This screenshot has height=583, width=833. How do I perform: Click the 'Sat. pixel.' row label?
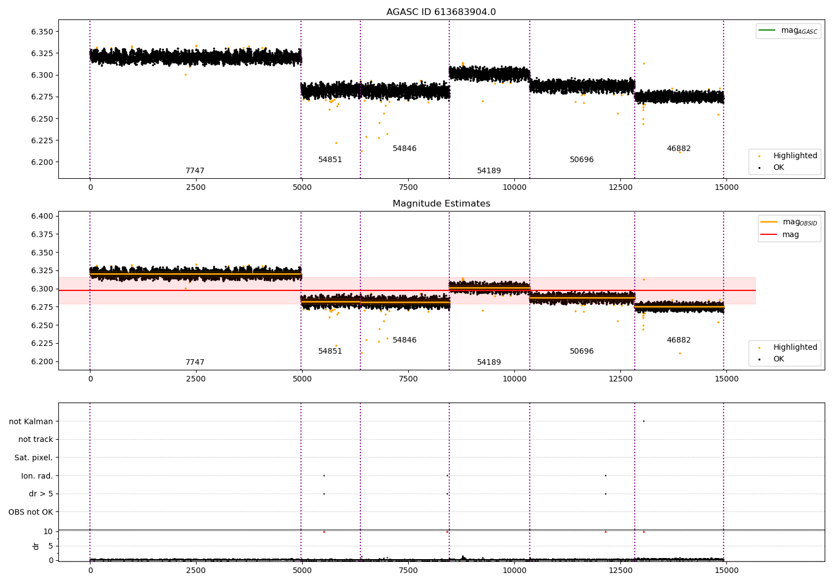tap(34, 458)
